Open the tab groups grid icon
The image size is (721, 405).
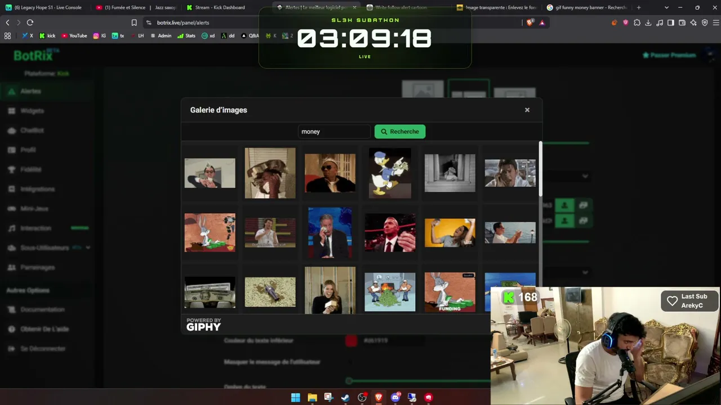(x=7, y=35)
